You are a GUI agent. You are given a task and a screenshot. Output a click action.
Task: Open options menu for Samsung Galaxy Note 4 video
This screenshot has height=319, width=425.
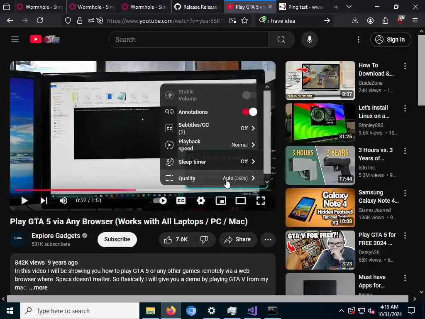pyautogui.click(x=405, y=193)
